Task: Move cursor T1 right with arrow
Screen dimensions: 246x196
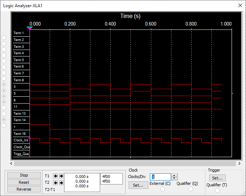Action: coord(61,176)
